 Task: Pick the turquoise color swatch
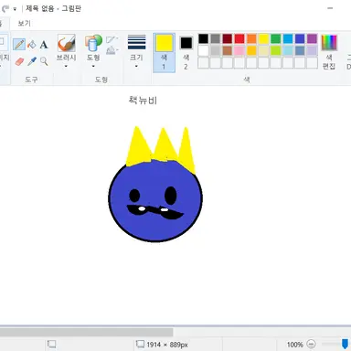click(x=288, y=38)
